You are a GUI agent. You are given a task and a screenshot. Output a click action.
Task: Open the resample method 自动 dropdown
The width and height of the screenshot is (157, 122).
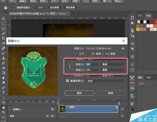point(106,81)
